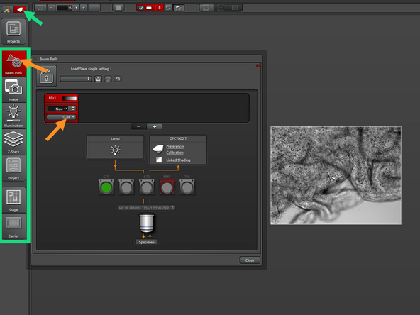This screenshot has height=315, width=420.
Task: Select the green GFP filter cube
Action: 106,187
